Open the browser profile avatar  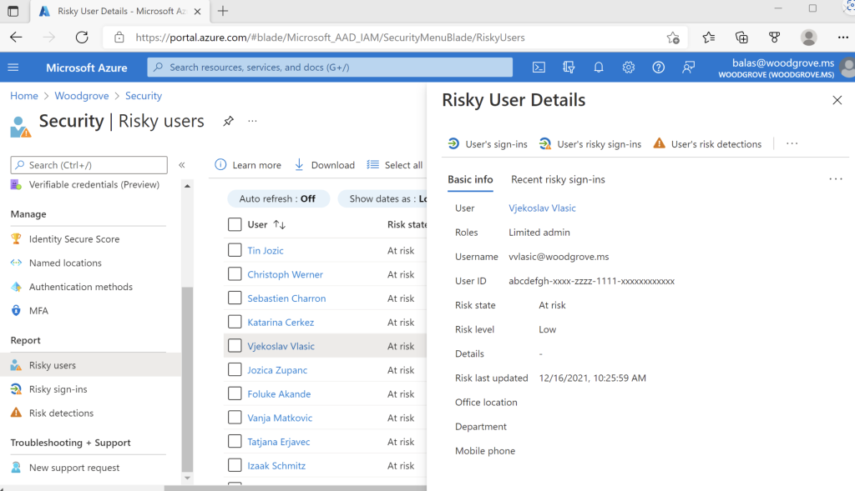[808, 37]
